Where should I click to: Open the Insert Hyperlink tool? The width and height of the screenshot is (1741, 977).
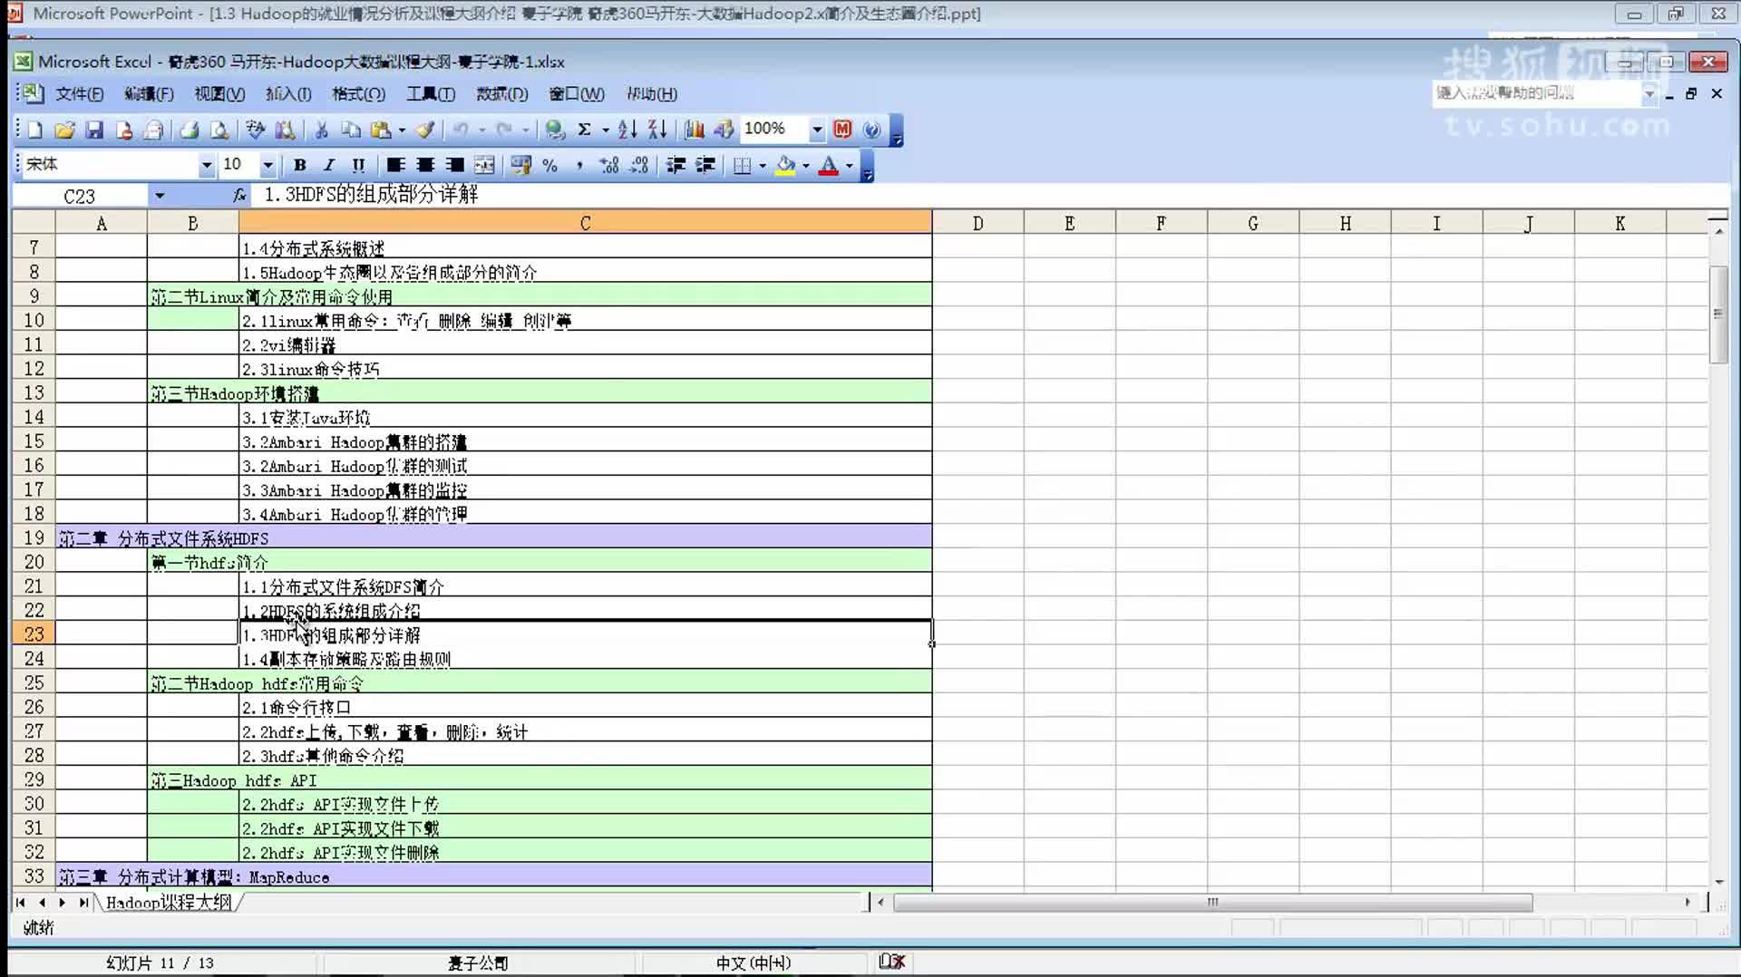[554, 130]
